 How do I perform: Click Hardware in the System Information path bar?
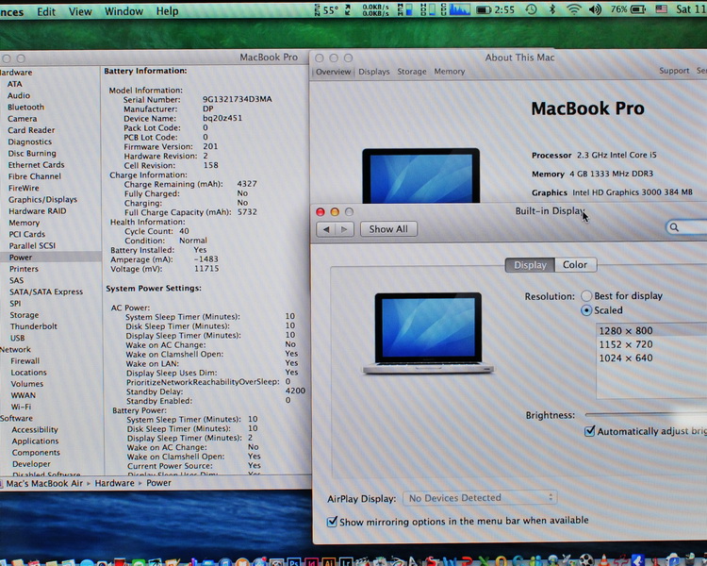coord(114,483)
